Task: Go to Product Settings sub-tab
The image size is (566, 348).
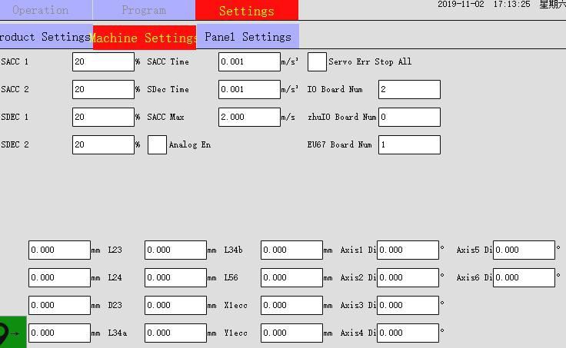Action: [45, 37]
